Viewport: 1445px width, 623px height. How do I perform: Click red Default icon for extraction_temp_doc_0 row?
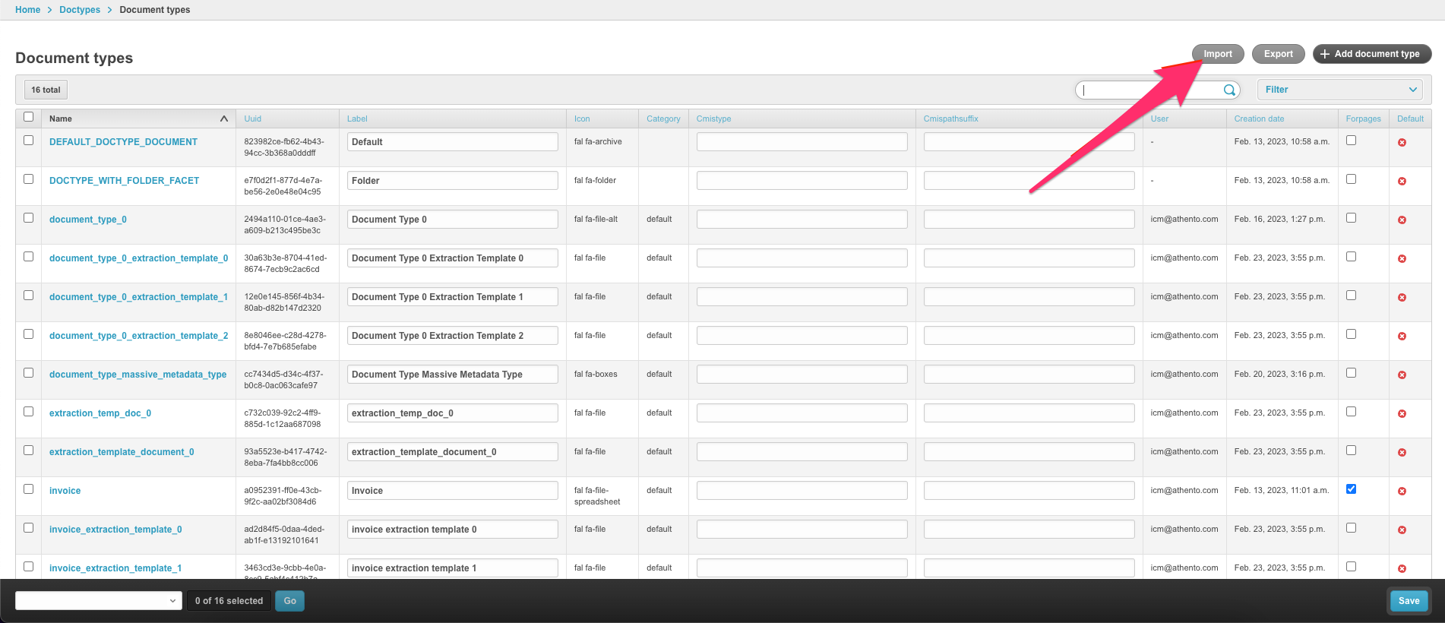click(1402, 414)
